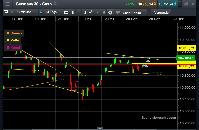The width and height of the screenshot is (199, 130).
Task: Select chart layout 4
Action: (98, 12)
